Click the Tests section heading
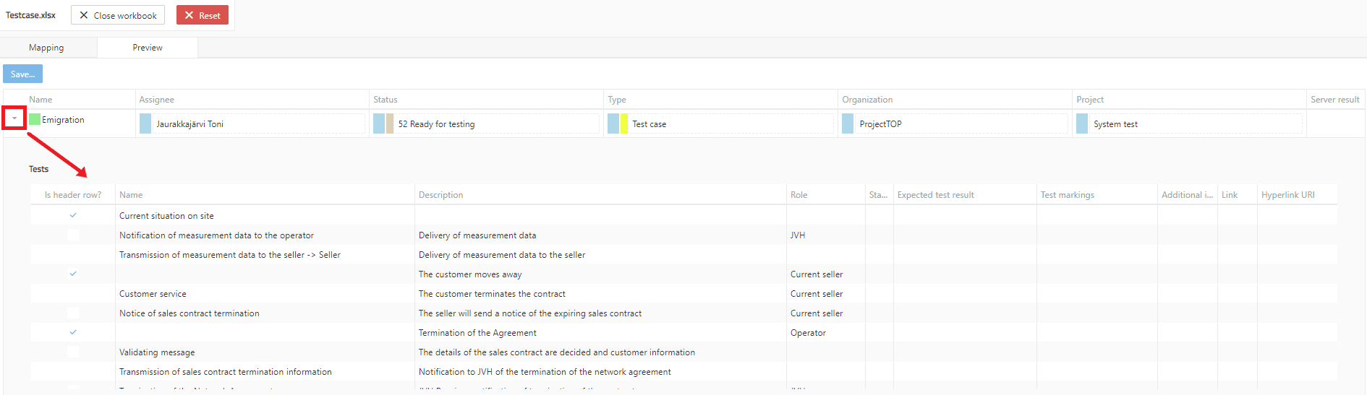The image size is (1367, 395). 39,169
